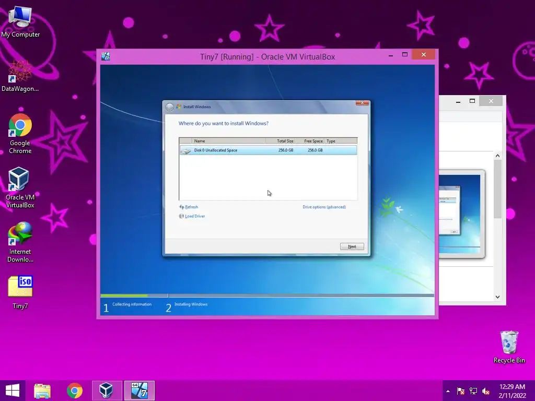535x401 pixels.
Task: Sort by the Free Space column header
Action: coord(309,141)
